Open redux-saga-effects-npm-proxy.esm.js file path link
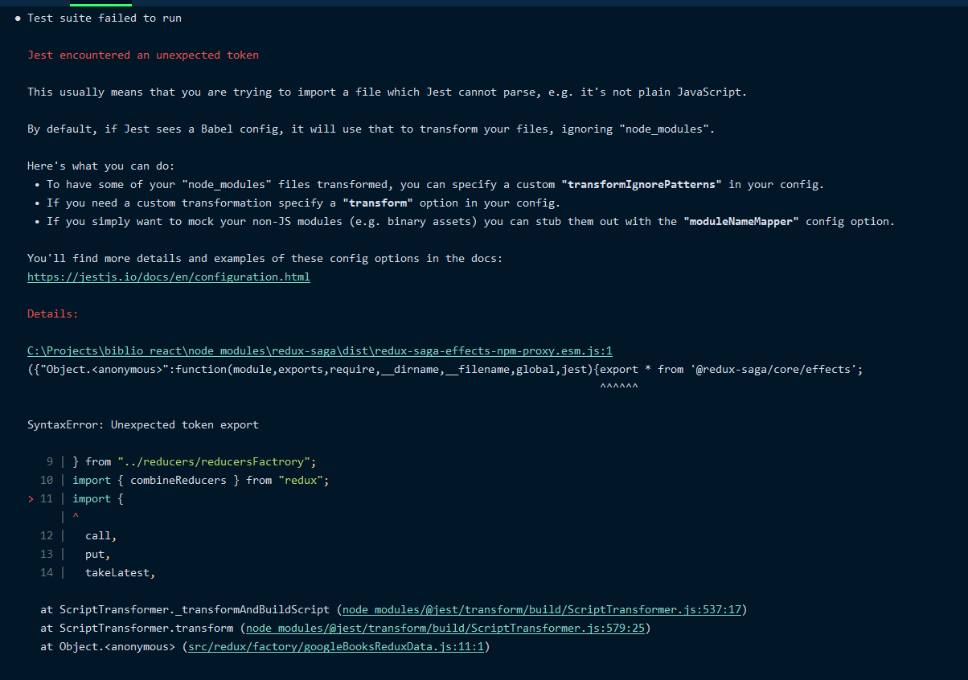The image size is (968, 680). coord(320,350)
